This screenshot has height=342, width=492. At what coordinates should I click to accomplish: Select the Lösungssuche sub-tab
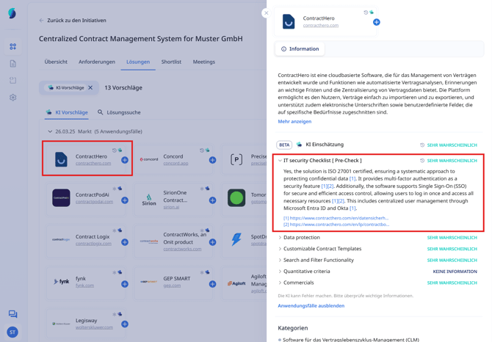[x=118, y=112]
